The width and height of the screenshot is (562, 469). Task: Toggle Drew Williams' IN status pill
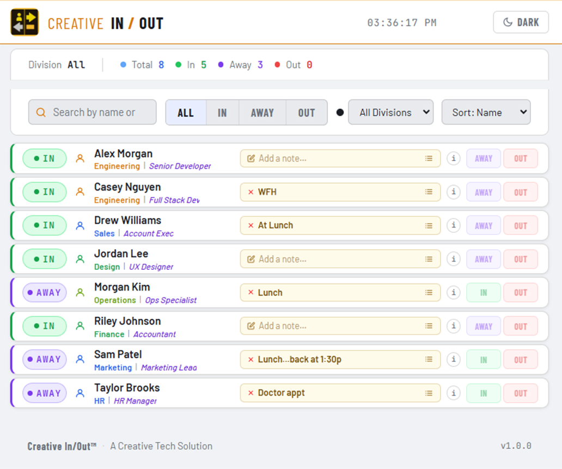pyautogui.click(x=45, y=225)
